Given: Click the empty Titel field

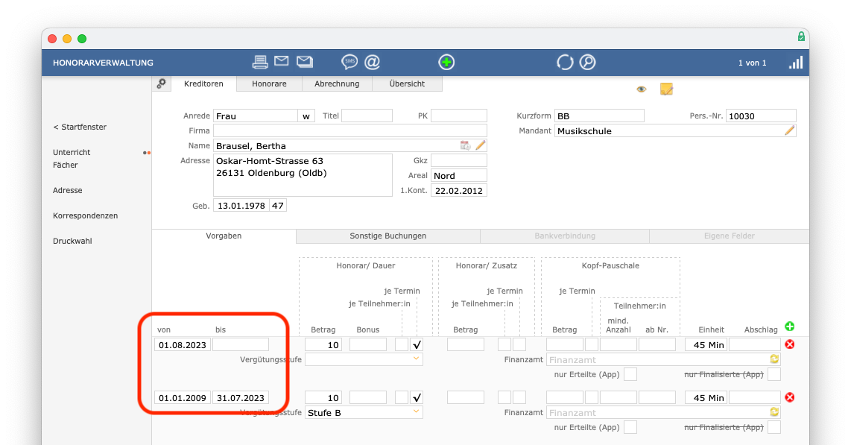Looking at the screenshot, I should (367, 116).
